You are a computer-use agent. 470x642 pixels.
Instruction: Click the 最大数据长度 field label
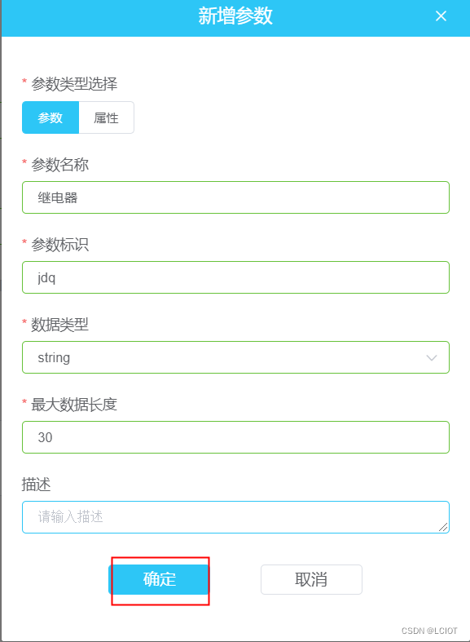[x=74, y=404]
